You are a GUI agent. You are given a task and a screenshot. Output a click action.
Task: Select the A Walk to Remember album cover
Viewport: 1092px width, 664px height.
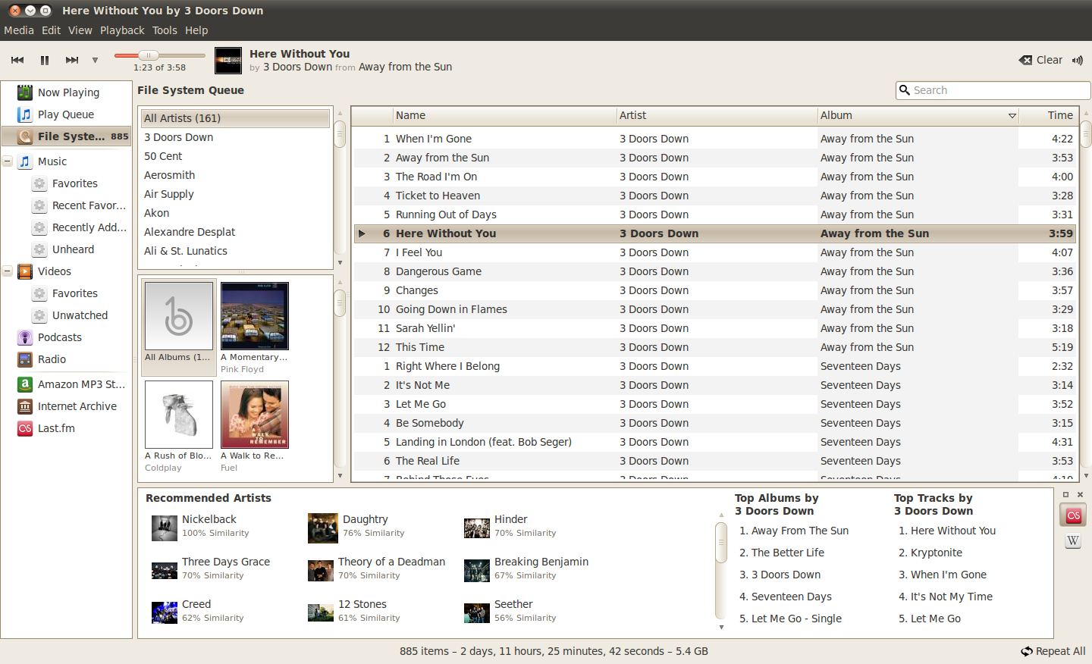255,415
